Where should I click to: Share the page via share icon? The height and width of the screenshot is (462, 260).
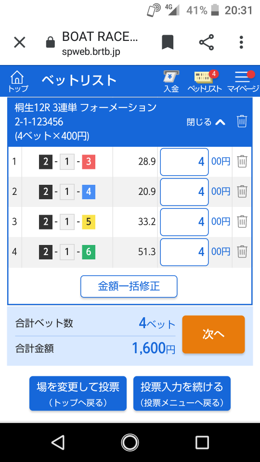207,42
